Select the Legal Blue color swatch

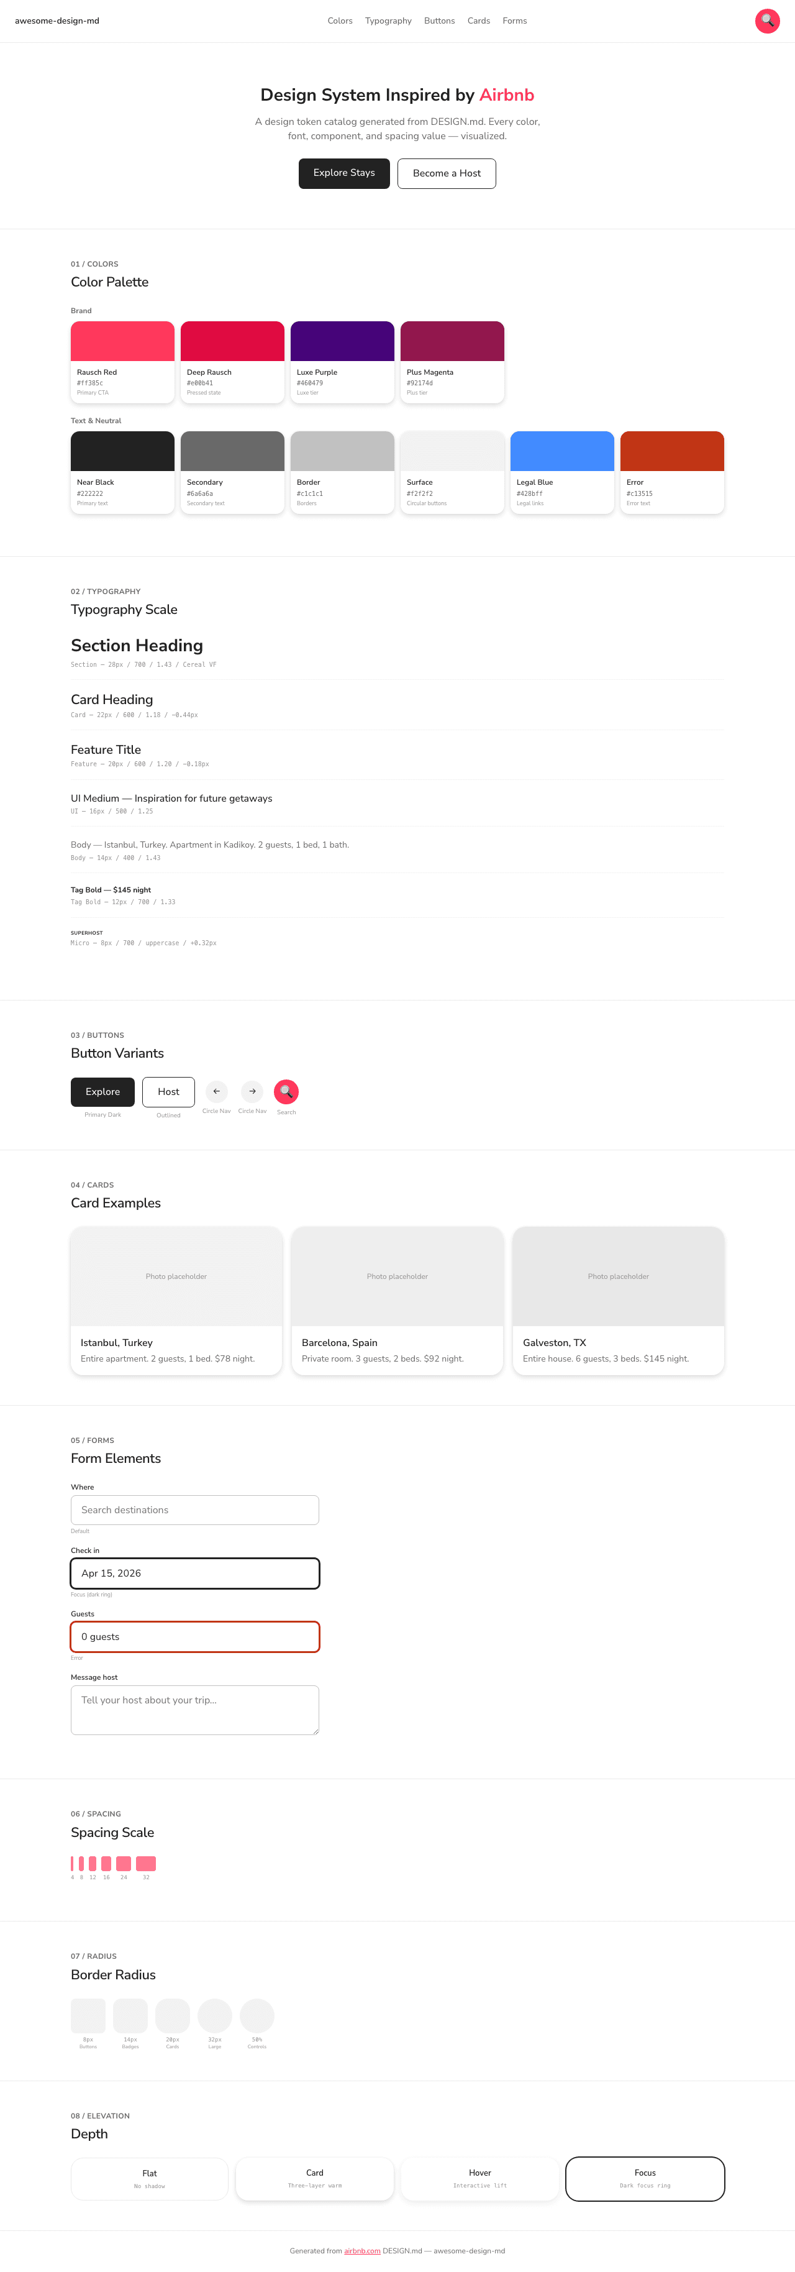[562, 472]
